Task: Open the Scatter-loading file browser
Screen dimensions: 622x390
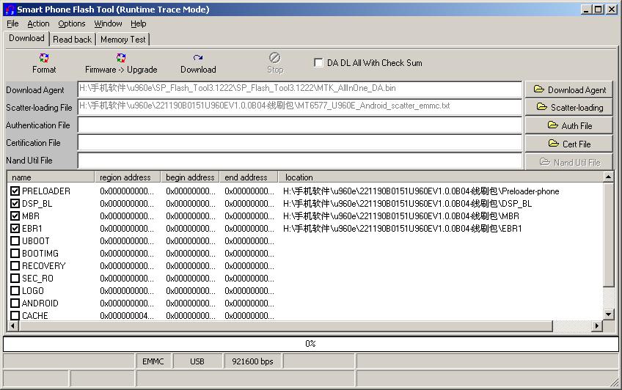Action: click(x=569, y=108)
